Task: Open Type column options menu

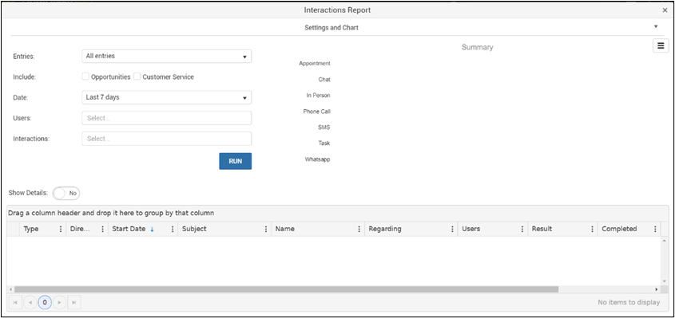Action: [x=60, y=229]
